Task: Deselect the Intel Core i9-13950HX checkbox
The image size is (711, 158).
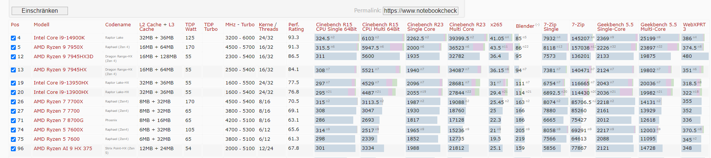Action: pyautogui.click(x=14, y=83)
